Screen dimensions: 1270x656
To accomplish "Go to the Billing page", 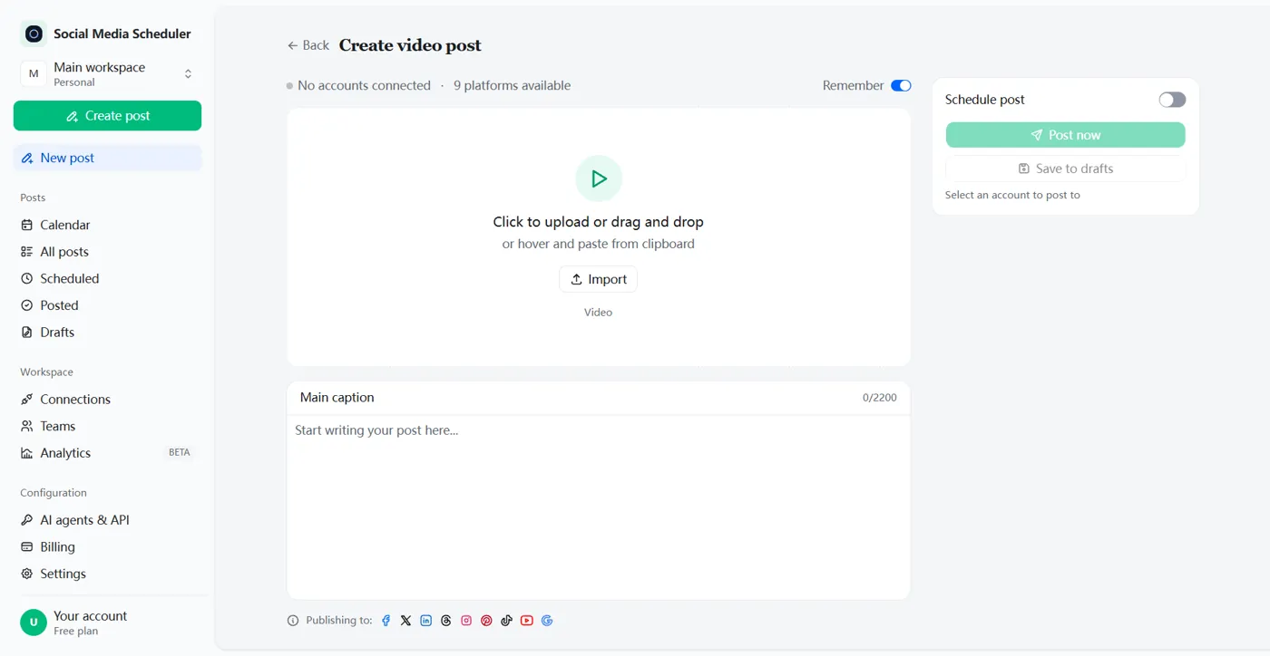I will coord(107,547).
